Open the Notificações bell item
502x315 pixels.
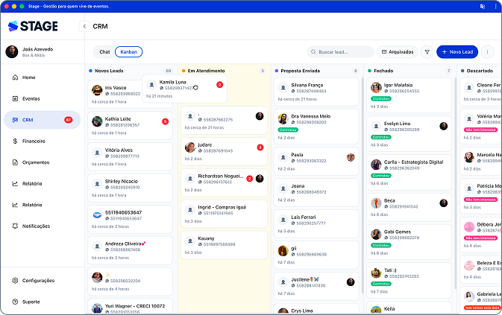[36, 226]
